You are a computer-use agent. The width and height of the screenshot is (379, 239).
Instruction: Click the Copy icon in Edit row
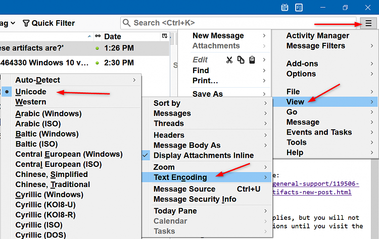(241, 60)
